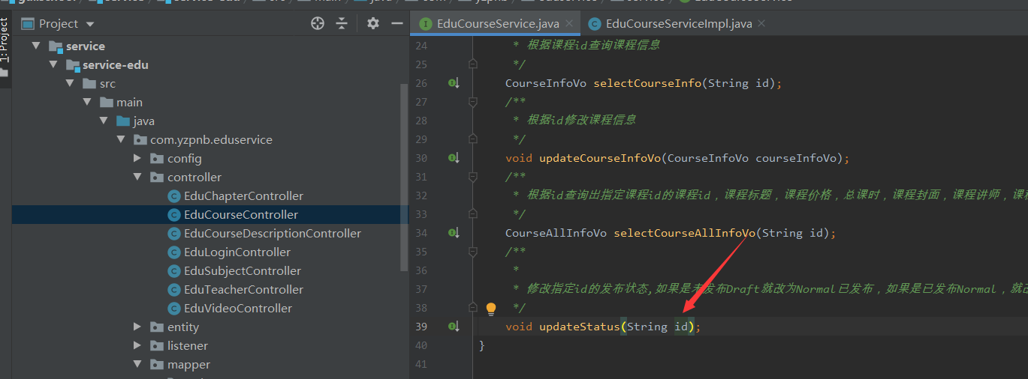Click updateCourseInfoVo method name
Screen dimensions: 1028x379
pyautogui.click(x=600, y=158)
